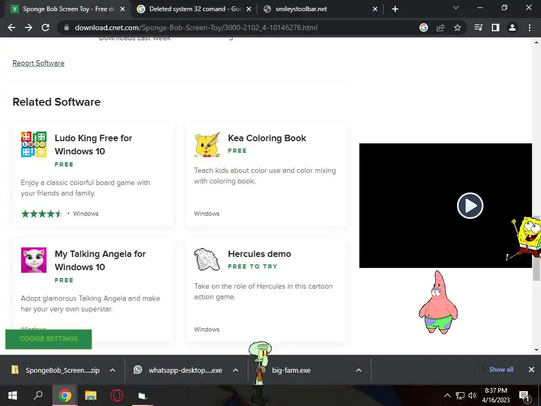Show hidden system tray icons
Screen dimensions: 541x406
(x=447, y=395)
